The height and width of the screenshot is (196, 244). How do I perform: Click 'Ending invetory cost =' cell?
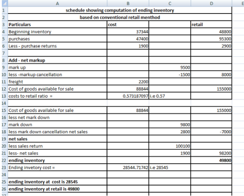(58, 168)
